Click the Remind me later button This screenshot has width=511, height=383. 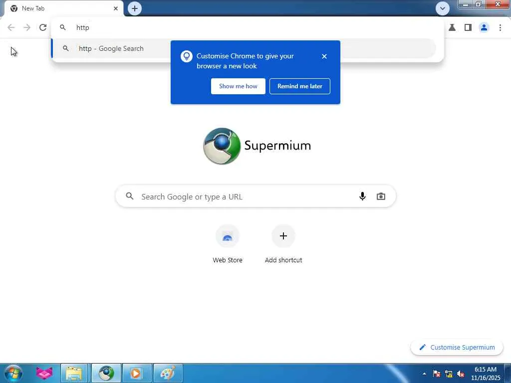[300, 86]
